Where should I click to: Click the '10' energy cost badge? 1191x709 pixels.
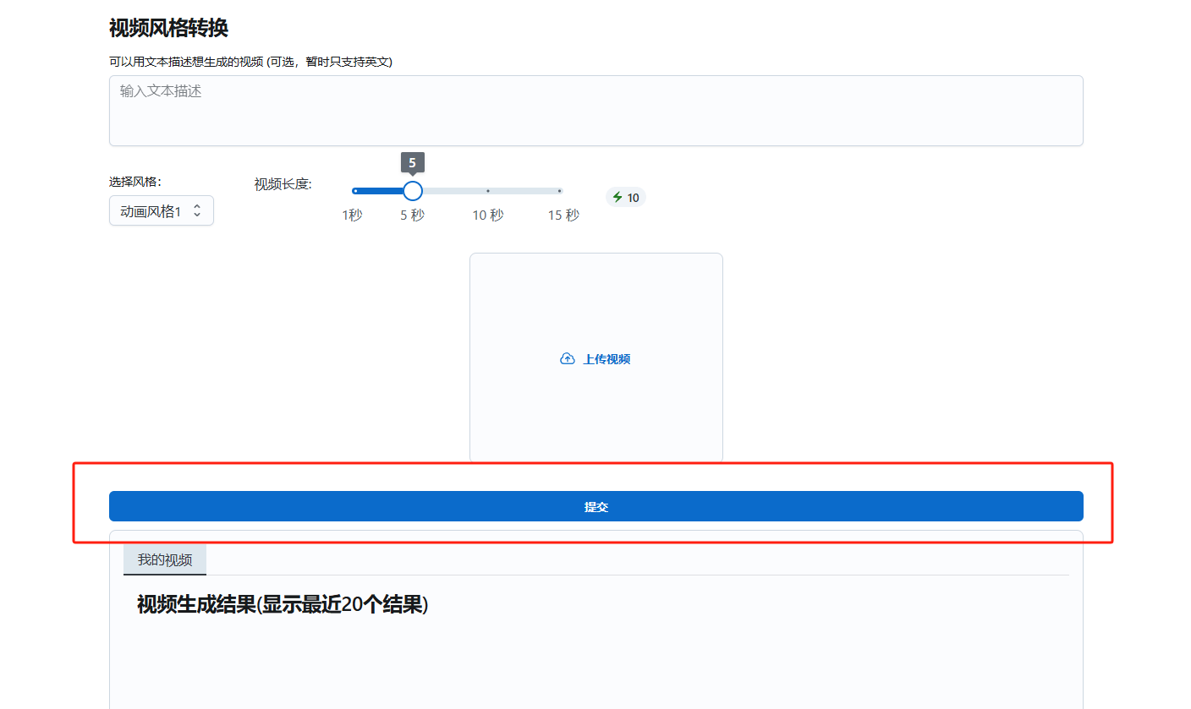pyautogui.click(x=626, y=197)
